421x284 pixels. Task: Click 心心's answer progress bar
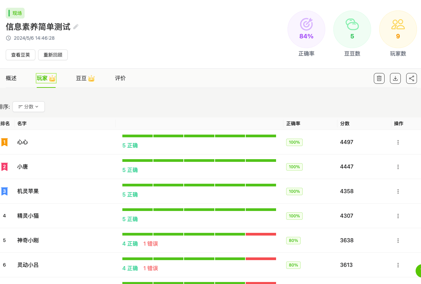(199, 136)
